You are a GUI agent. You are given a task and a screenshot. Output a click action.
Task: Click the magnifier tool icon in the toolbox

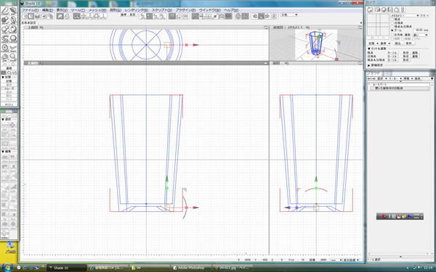(x=13, y=57)
